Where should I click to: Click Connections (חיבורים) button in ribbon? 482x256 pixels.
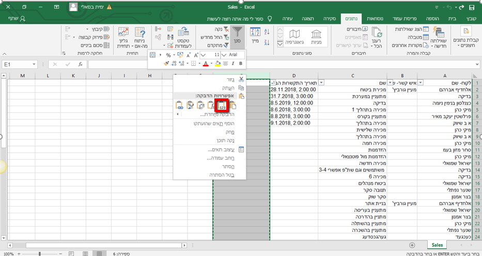click(357, 29)
